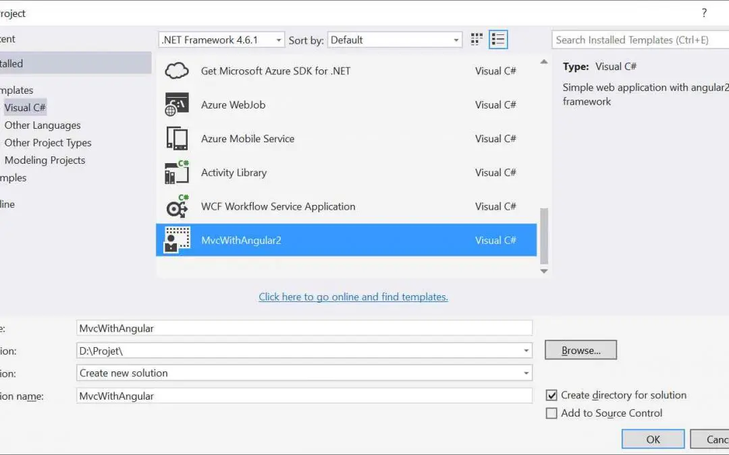Switch to medium icons list view
The height and width of the screenshot is (455, 729).
click(x=498, y=40)
